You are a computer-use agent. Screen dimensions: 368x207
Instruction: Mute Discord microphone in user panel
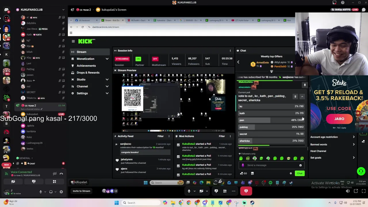pyautogui.click(x=41, y=192)
